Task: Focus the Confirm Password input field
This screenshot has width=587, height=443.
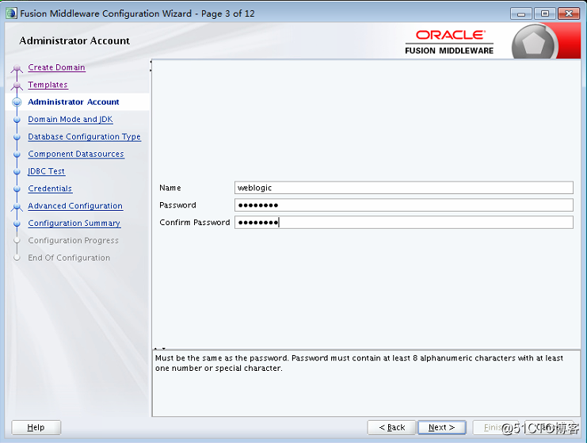Action: (404, 222)
